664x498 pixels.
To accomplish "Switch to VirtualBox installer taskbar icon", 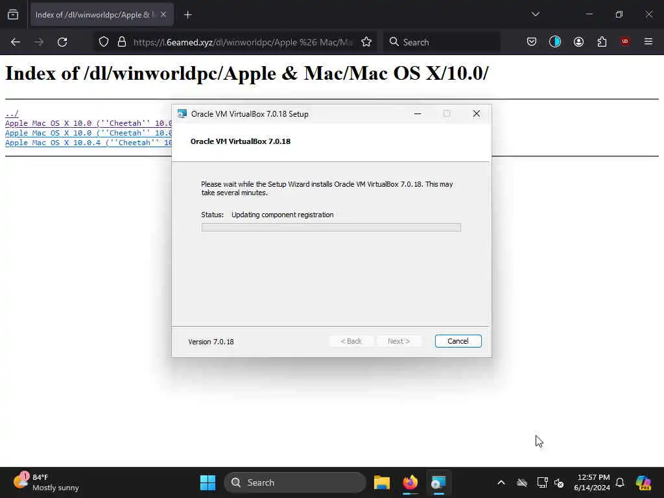I will point(438,482).
